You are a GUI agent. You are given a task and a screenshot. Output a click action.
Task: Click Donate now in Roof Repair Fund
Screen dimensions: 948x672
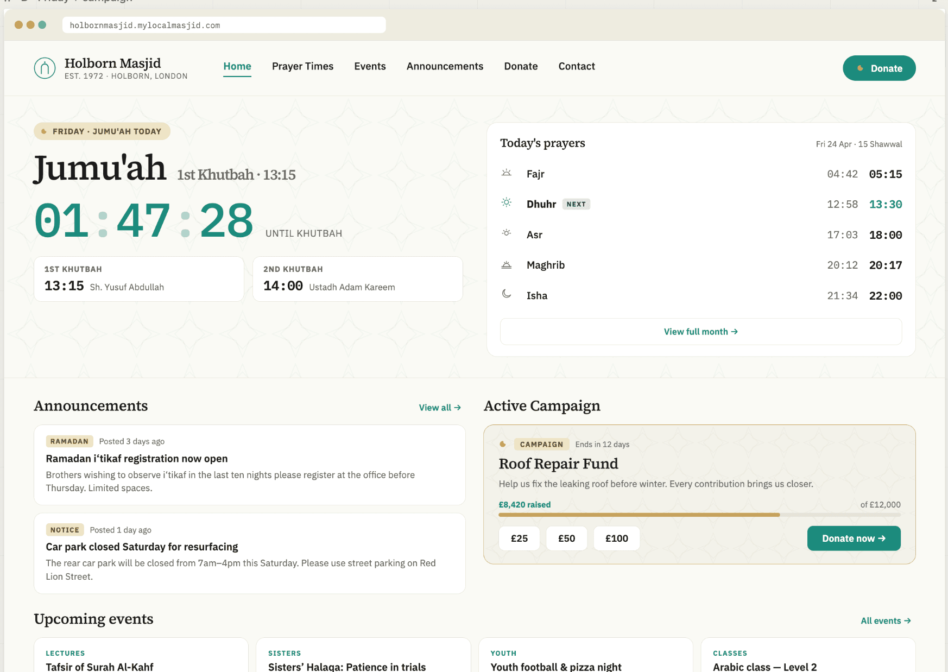[854, 538]
